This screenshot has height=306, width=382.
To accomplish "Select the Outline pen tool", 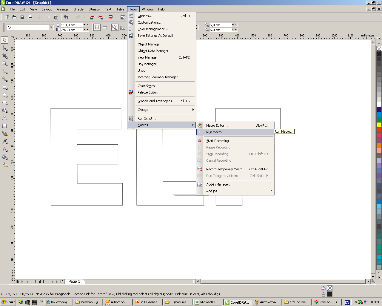I will point(4,149).
